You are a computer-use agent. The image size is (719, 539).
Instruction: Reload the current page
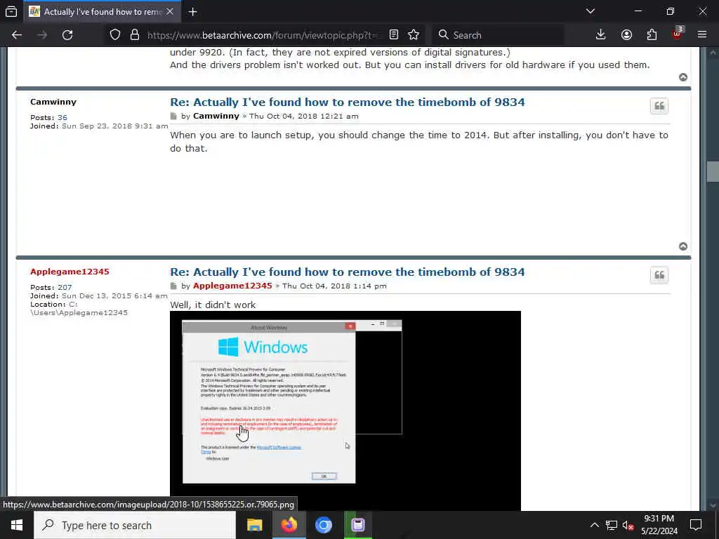coord(67,35)
